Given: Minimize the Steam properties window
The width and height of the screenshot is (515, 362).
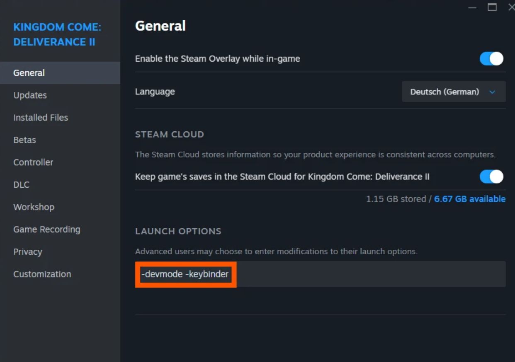Looking at the screenshot, I should [x=472, y=7].
